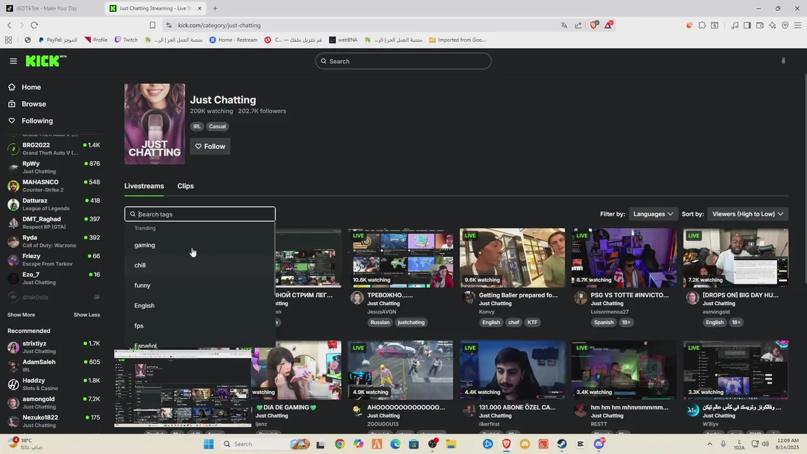The width and height of the screenshot is (807, 454).
Task: Expand the Languages filter dropdown
Action: tap(653, 214)
